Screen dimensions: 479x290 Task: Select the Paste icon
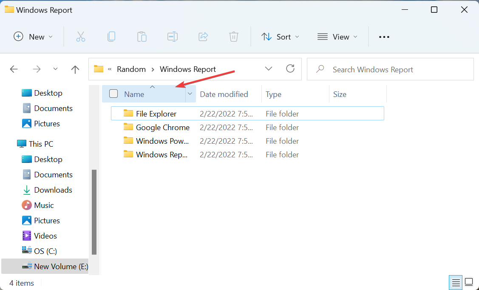[x=142, y=37]
